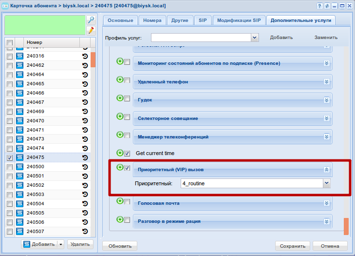Image resolution: width=355 pixels, height=256 pixels.
Task: Click the Заменить button
Action: [x=326, y=38]
